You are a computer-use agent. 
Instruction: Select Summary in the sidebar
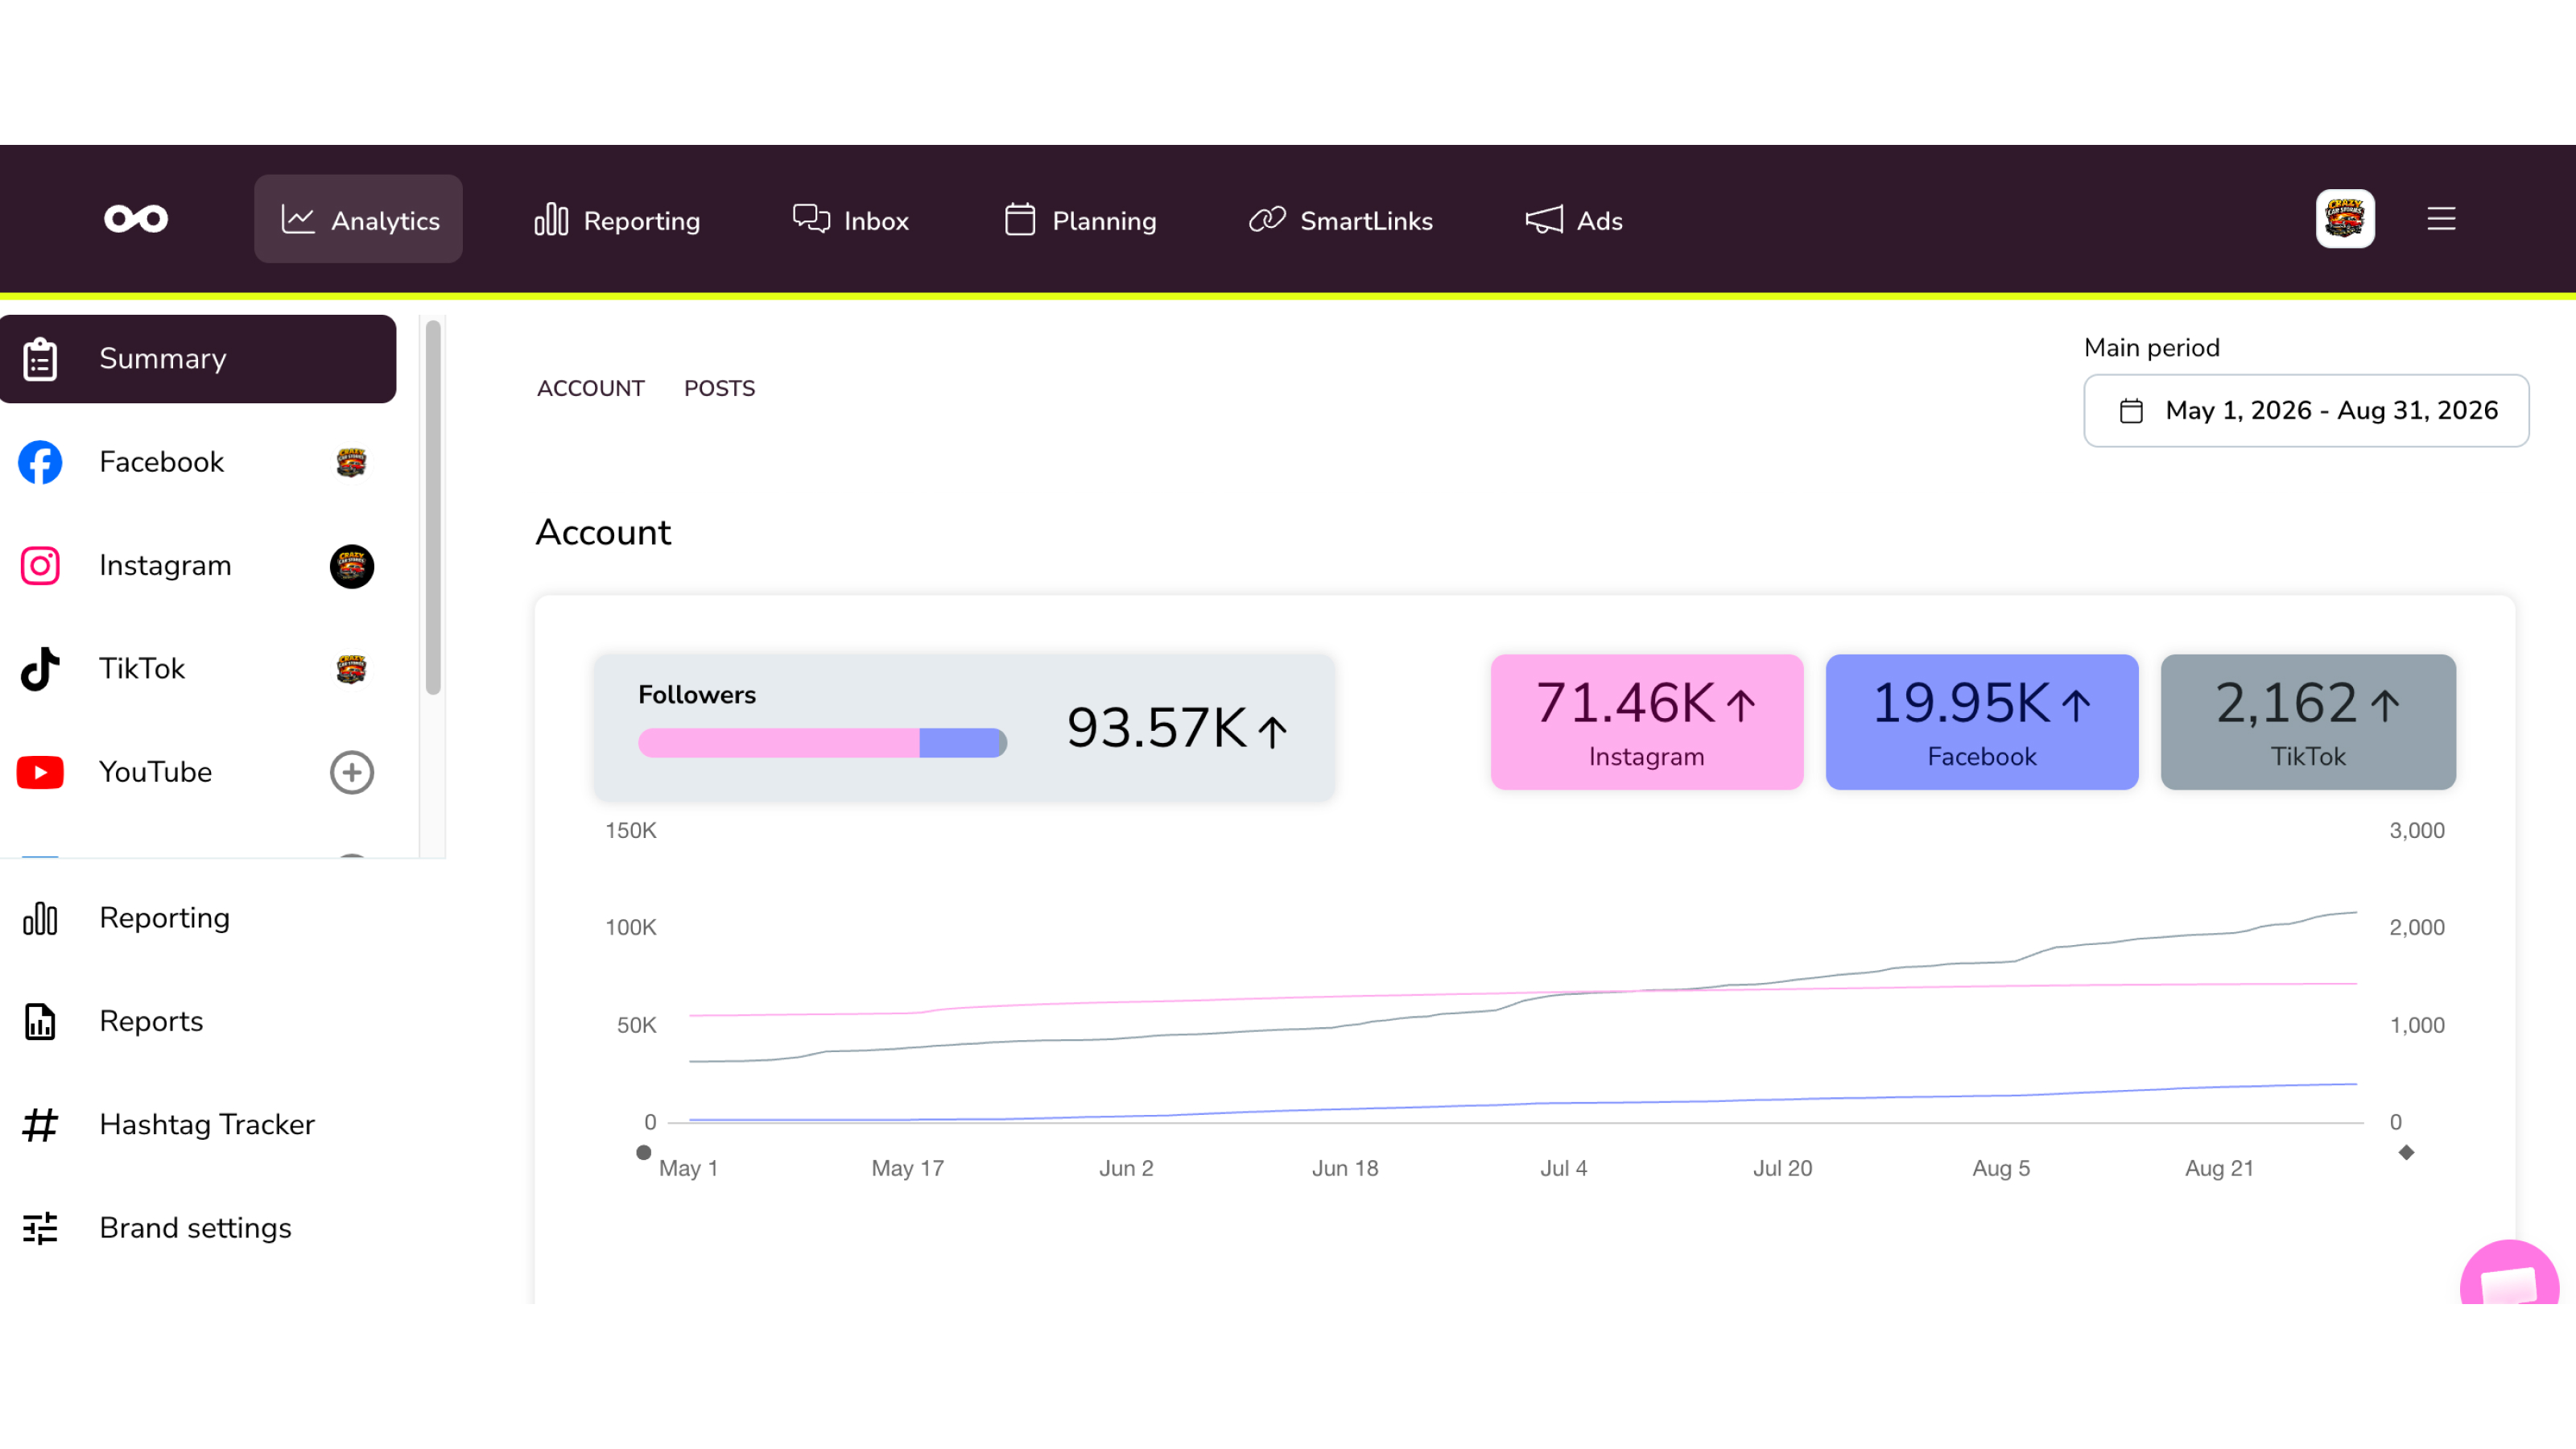(198, 359)
